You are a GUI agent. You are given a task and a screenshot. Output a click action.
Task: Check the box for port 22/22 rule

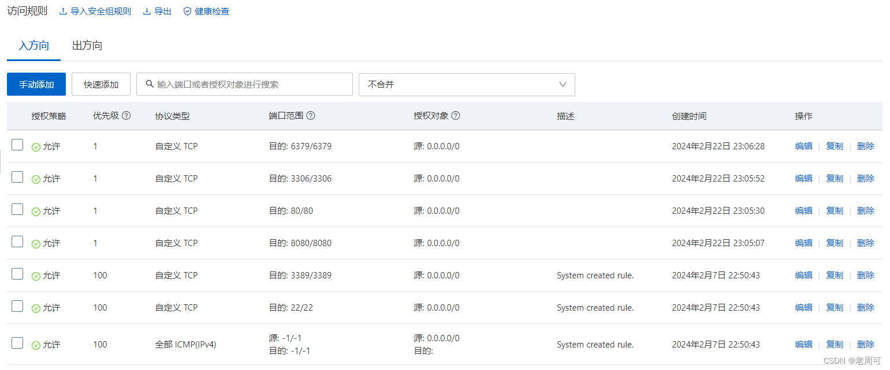(x=17, y=306)
